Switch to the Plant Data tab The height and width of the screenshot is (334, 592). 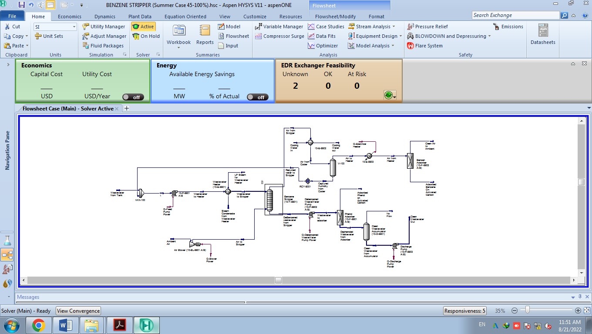[x=140, y=17]
